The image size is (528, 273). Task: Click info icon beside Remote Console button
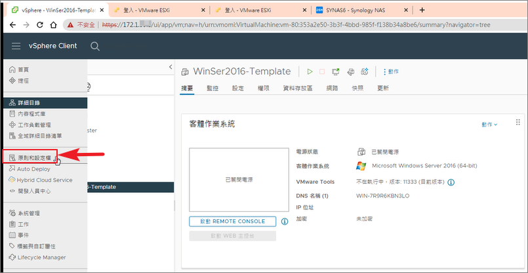285,221
